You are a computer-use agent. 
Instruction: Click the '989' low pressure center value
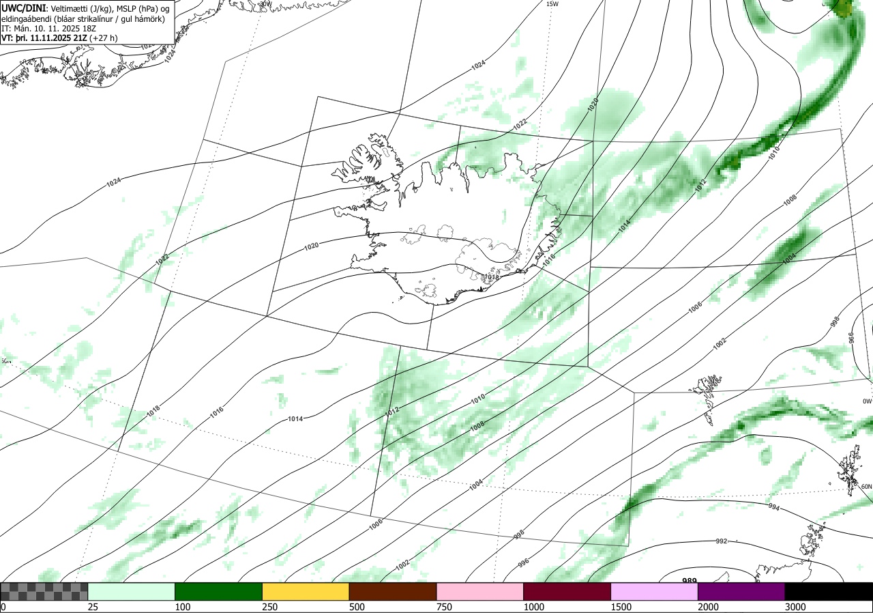(x=690, y=581)
